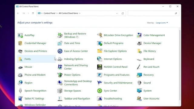Open the File Explorer Options icon

point(100,51)
